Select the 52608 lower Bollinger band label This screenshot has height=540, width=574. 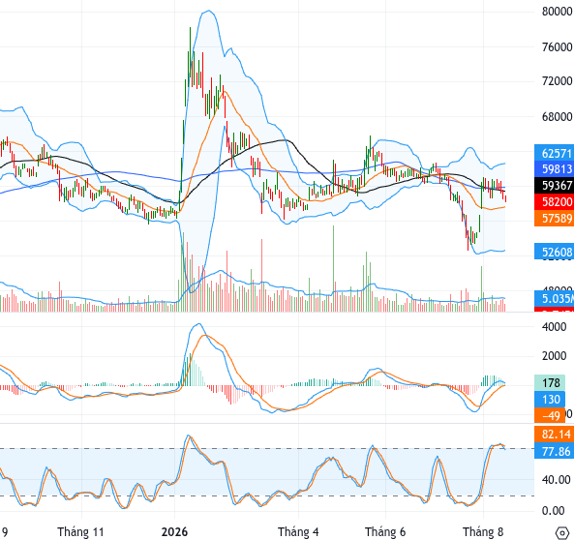click(x=555, y=252)
